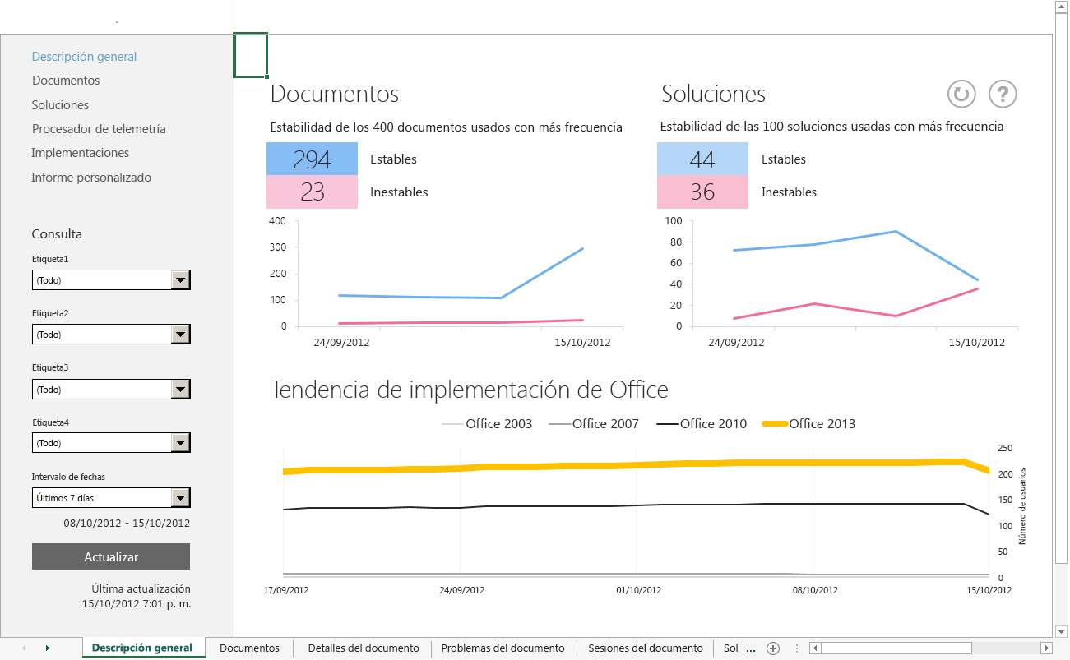Open Problemas del documento sheet tab

click(503, 648)
